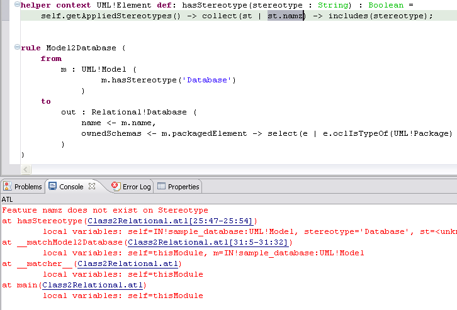This screenshot has width=457, height=310.
Task: Click 'name <- m.name,' binding line
Action: [118, 123]
